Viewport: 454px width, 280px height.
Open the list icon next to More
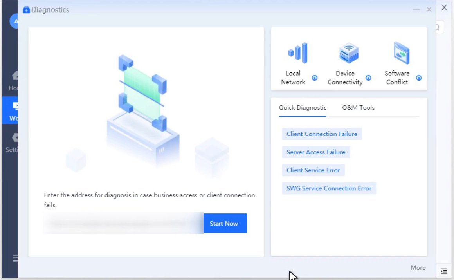point(444,271)
